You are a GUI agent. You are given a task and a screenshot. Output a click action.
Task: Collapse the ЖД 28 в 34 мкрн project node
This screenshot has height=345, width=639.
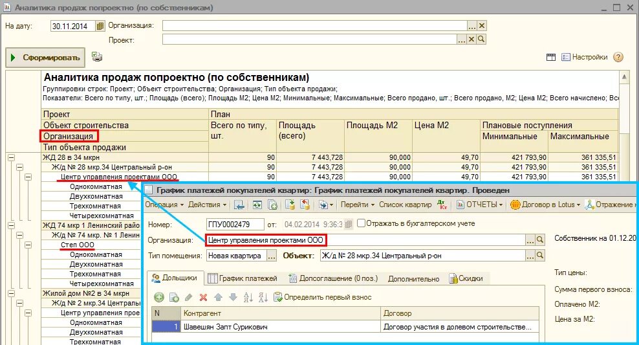[11, 157]
